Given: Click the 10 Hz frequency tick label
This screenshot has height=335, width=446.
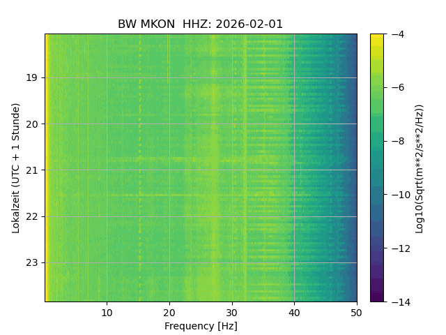Looking at the screenshot, I should (x=107, y=313).
